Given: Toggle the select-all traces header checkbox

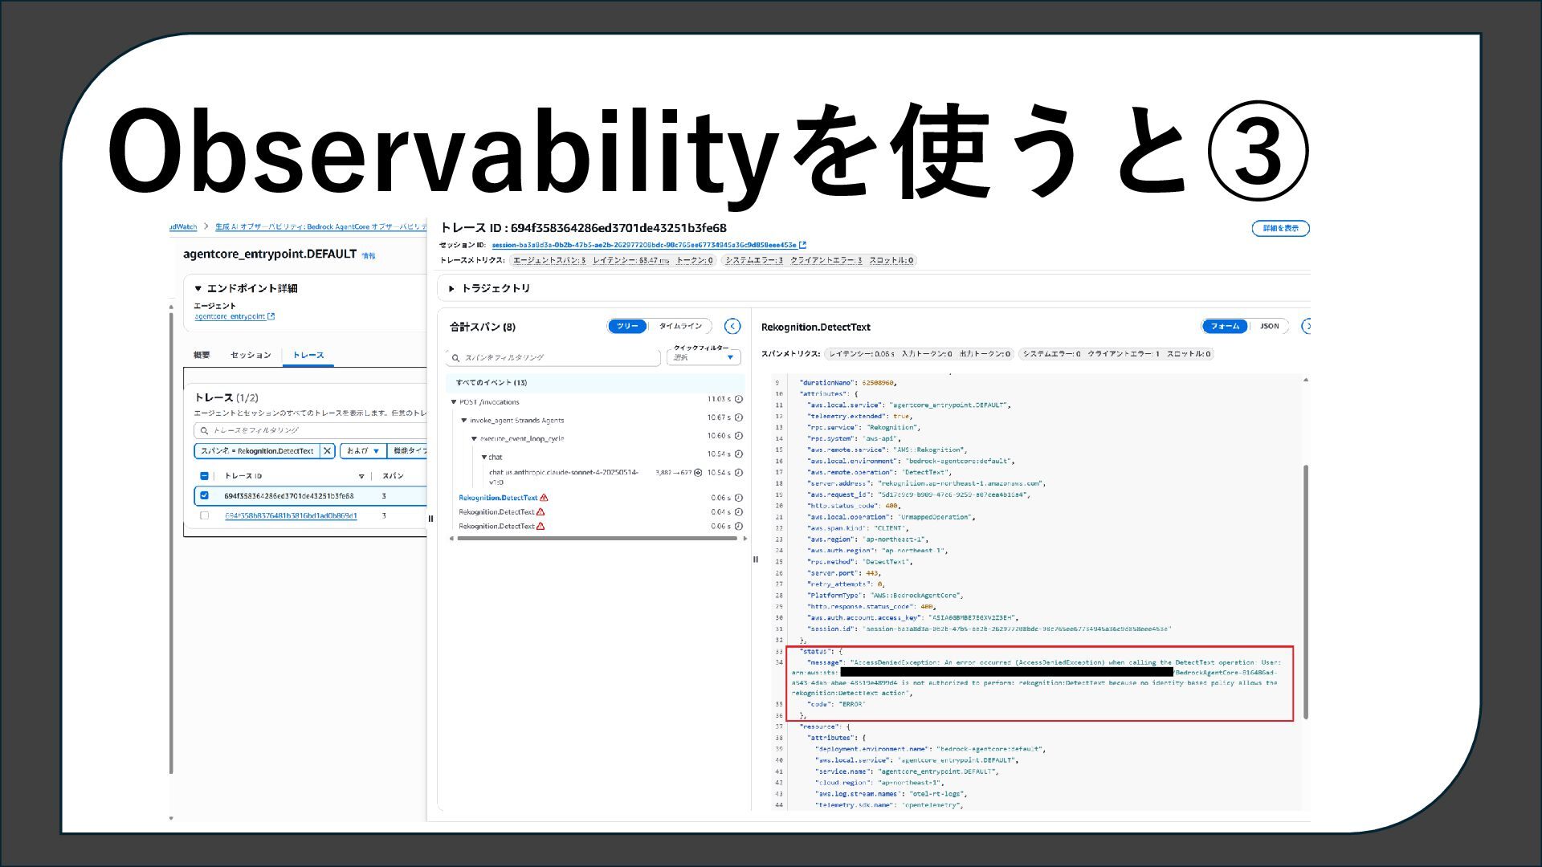Looking at the screenshot, I should pos(204,476).
